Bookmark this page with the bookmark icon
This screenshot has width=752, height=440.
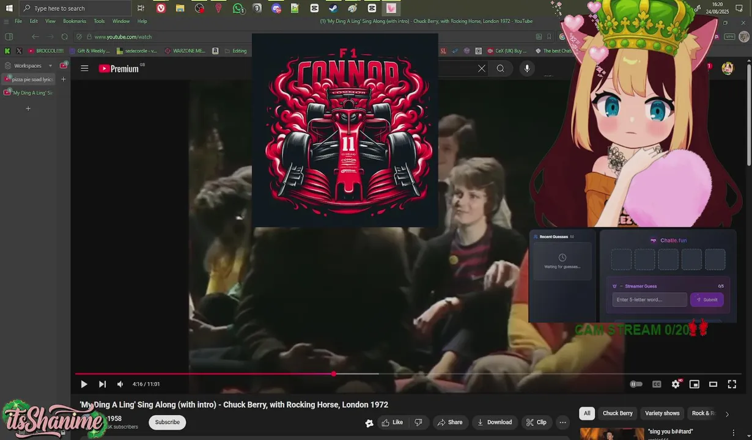pyautogui.click(x=549, y=37)
